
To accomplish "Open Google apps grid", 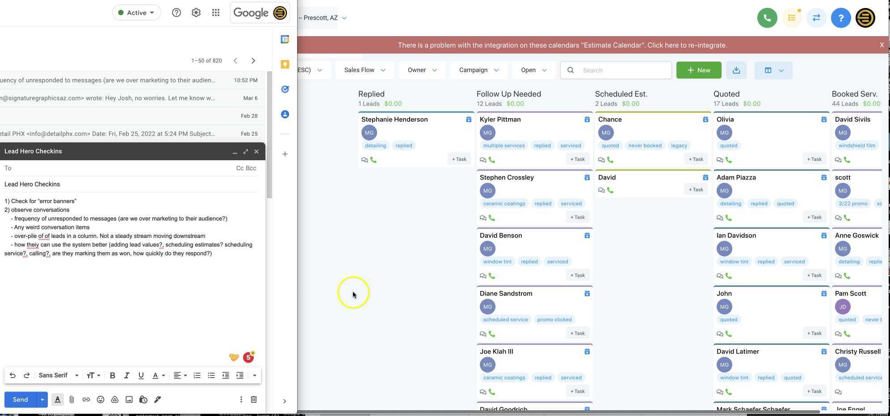I will 216,12.
